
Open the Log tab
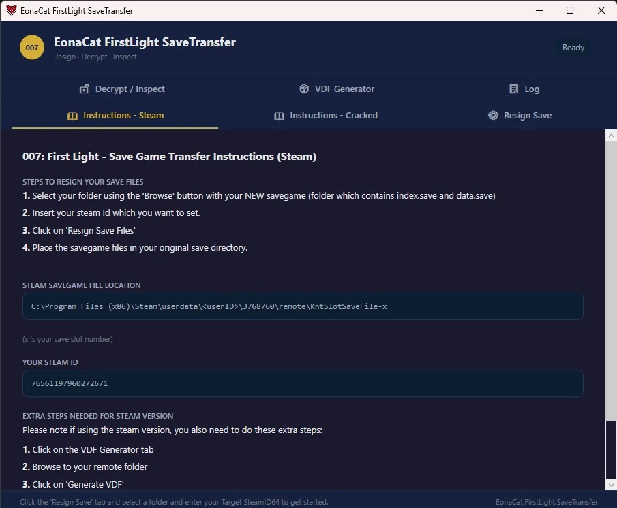click(524, 89)
